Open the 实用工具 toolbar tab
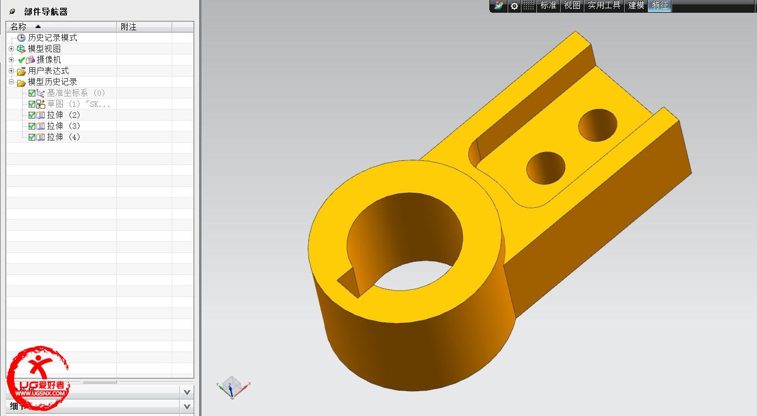Image resolution: width=757 pixels, height=416 pixels. tap(604, 6)
